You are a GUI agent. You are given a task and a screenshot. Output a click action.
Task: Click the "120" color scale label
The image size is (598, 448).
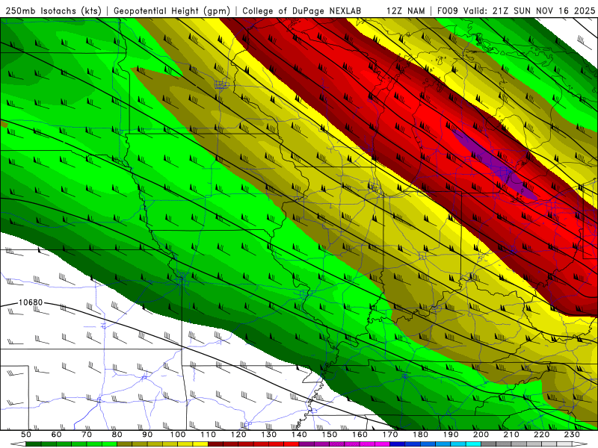[238, 435]
